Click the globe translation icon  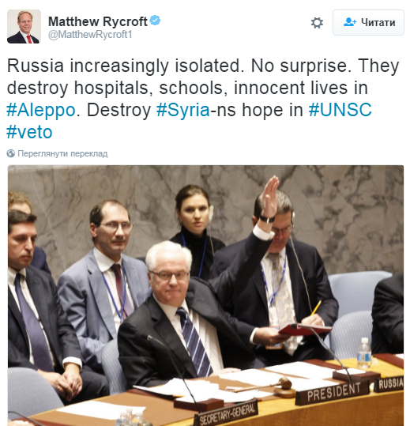11,153
